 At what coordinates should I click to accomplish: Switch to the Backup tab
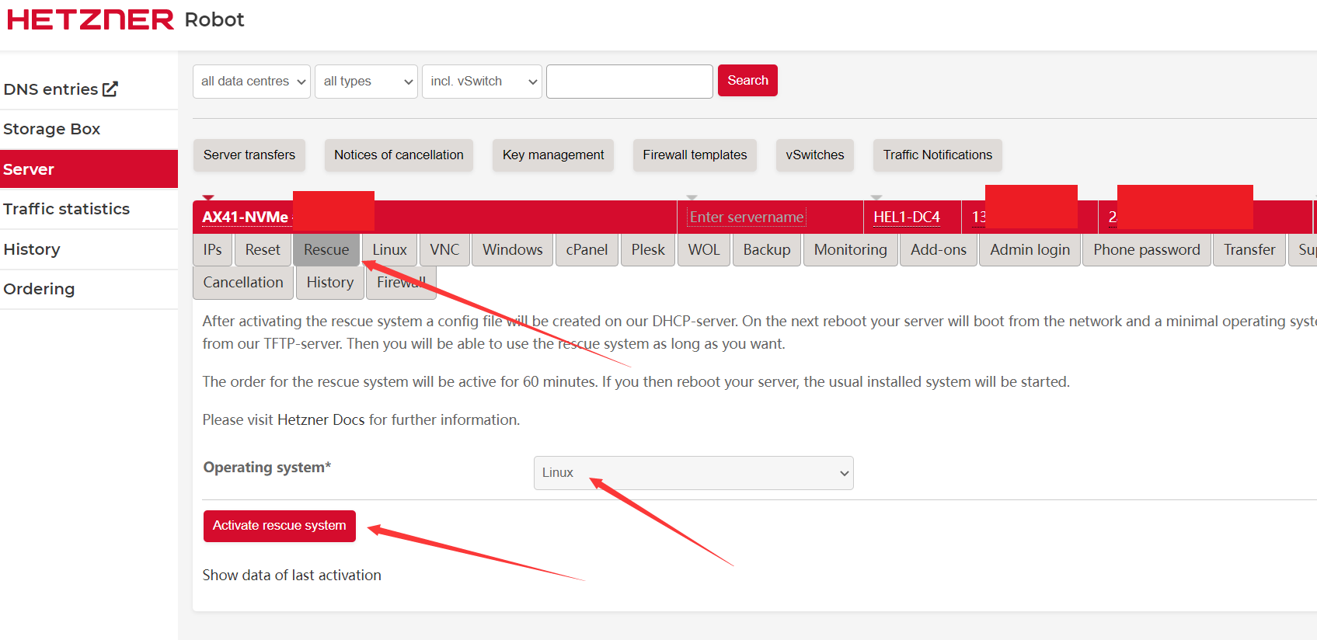pos(767,250)
